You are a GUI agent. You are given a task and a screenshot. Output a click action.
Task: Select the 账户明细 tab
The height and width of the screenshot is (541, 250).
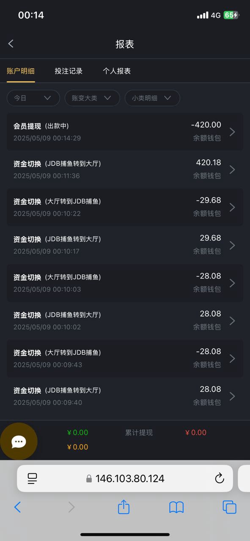point(21,71)
